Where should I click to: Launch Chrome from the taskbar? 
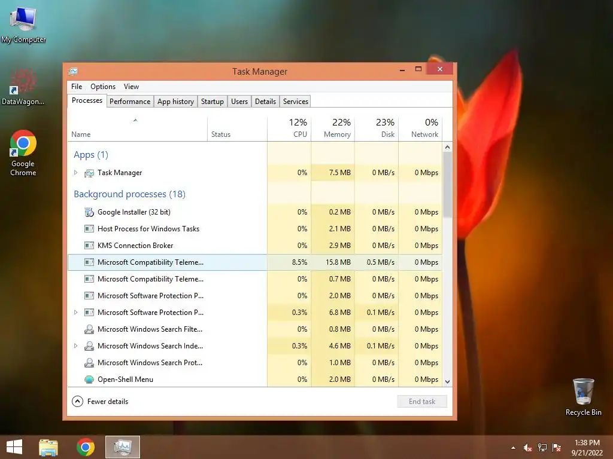click(85, 447)
